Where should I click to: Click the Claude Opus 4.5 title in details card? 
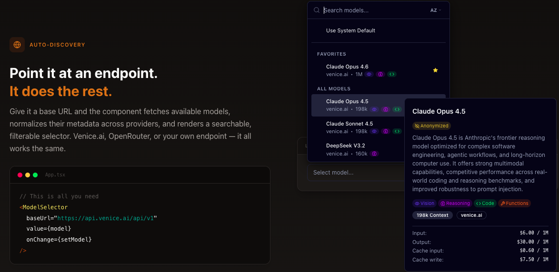point(439,111)
